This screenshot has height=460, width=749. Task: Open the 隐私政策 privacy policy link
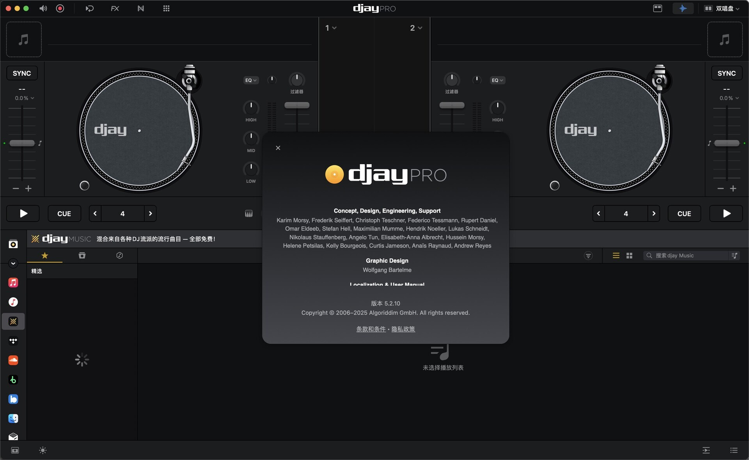(403, 329)
